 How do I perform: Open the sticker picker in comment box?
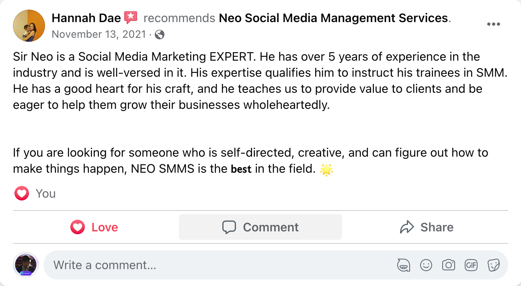[x=493, y=265]
